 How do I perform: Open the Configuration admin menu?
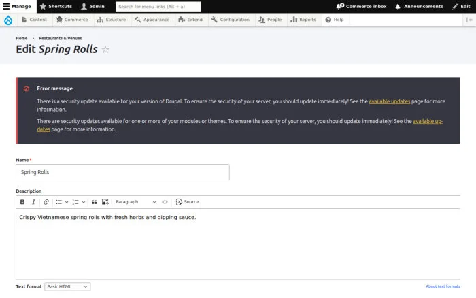230,20
